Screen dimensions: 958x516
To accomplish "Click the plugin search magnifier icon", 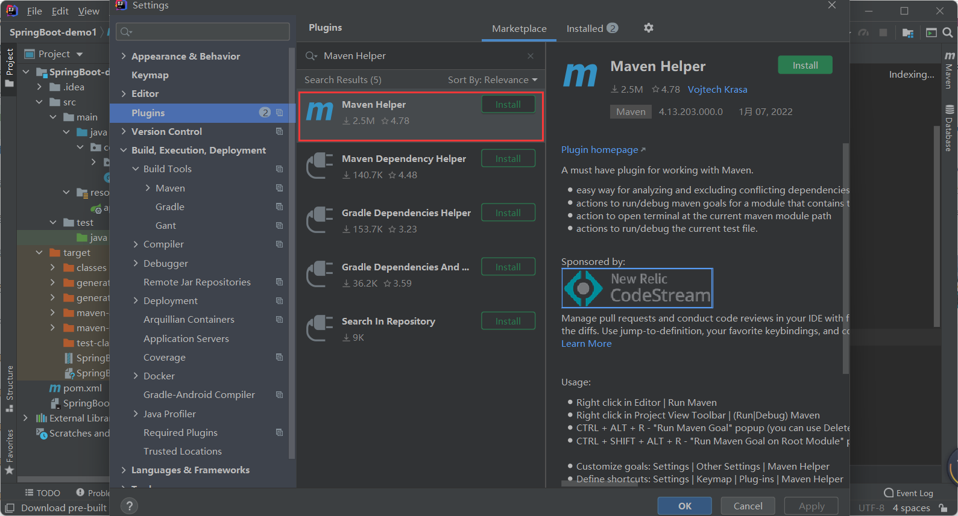I will 311,56.
